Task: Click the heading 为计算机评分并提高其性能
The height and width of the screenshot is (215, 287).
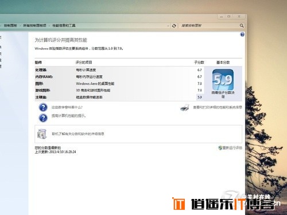Action: (61, 40)
